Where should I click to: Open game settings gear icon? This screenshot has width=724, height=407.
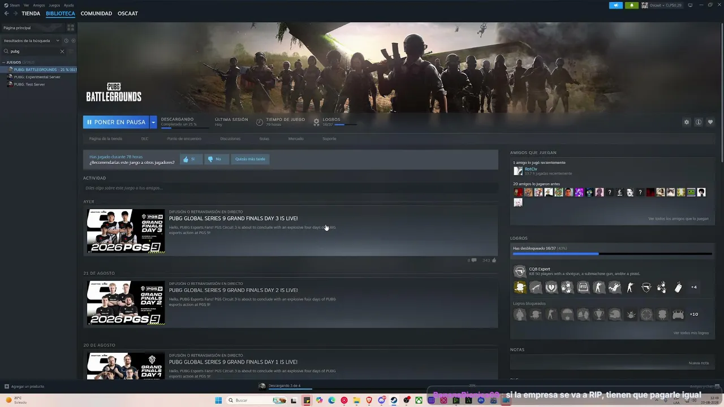click(687, 122)
